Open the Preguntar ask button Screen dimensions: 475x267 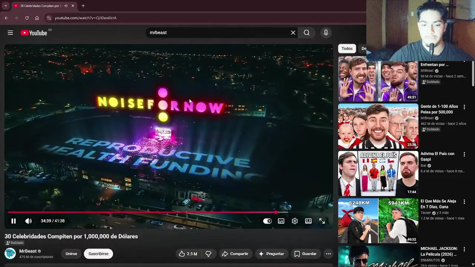pyautogui.click(x=271, y=254)
